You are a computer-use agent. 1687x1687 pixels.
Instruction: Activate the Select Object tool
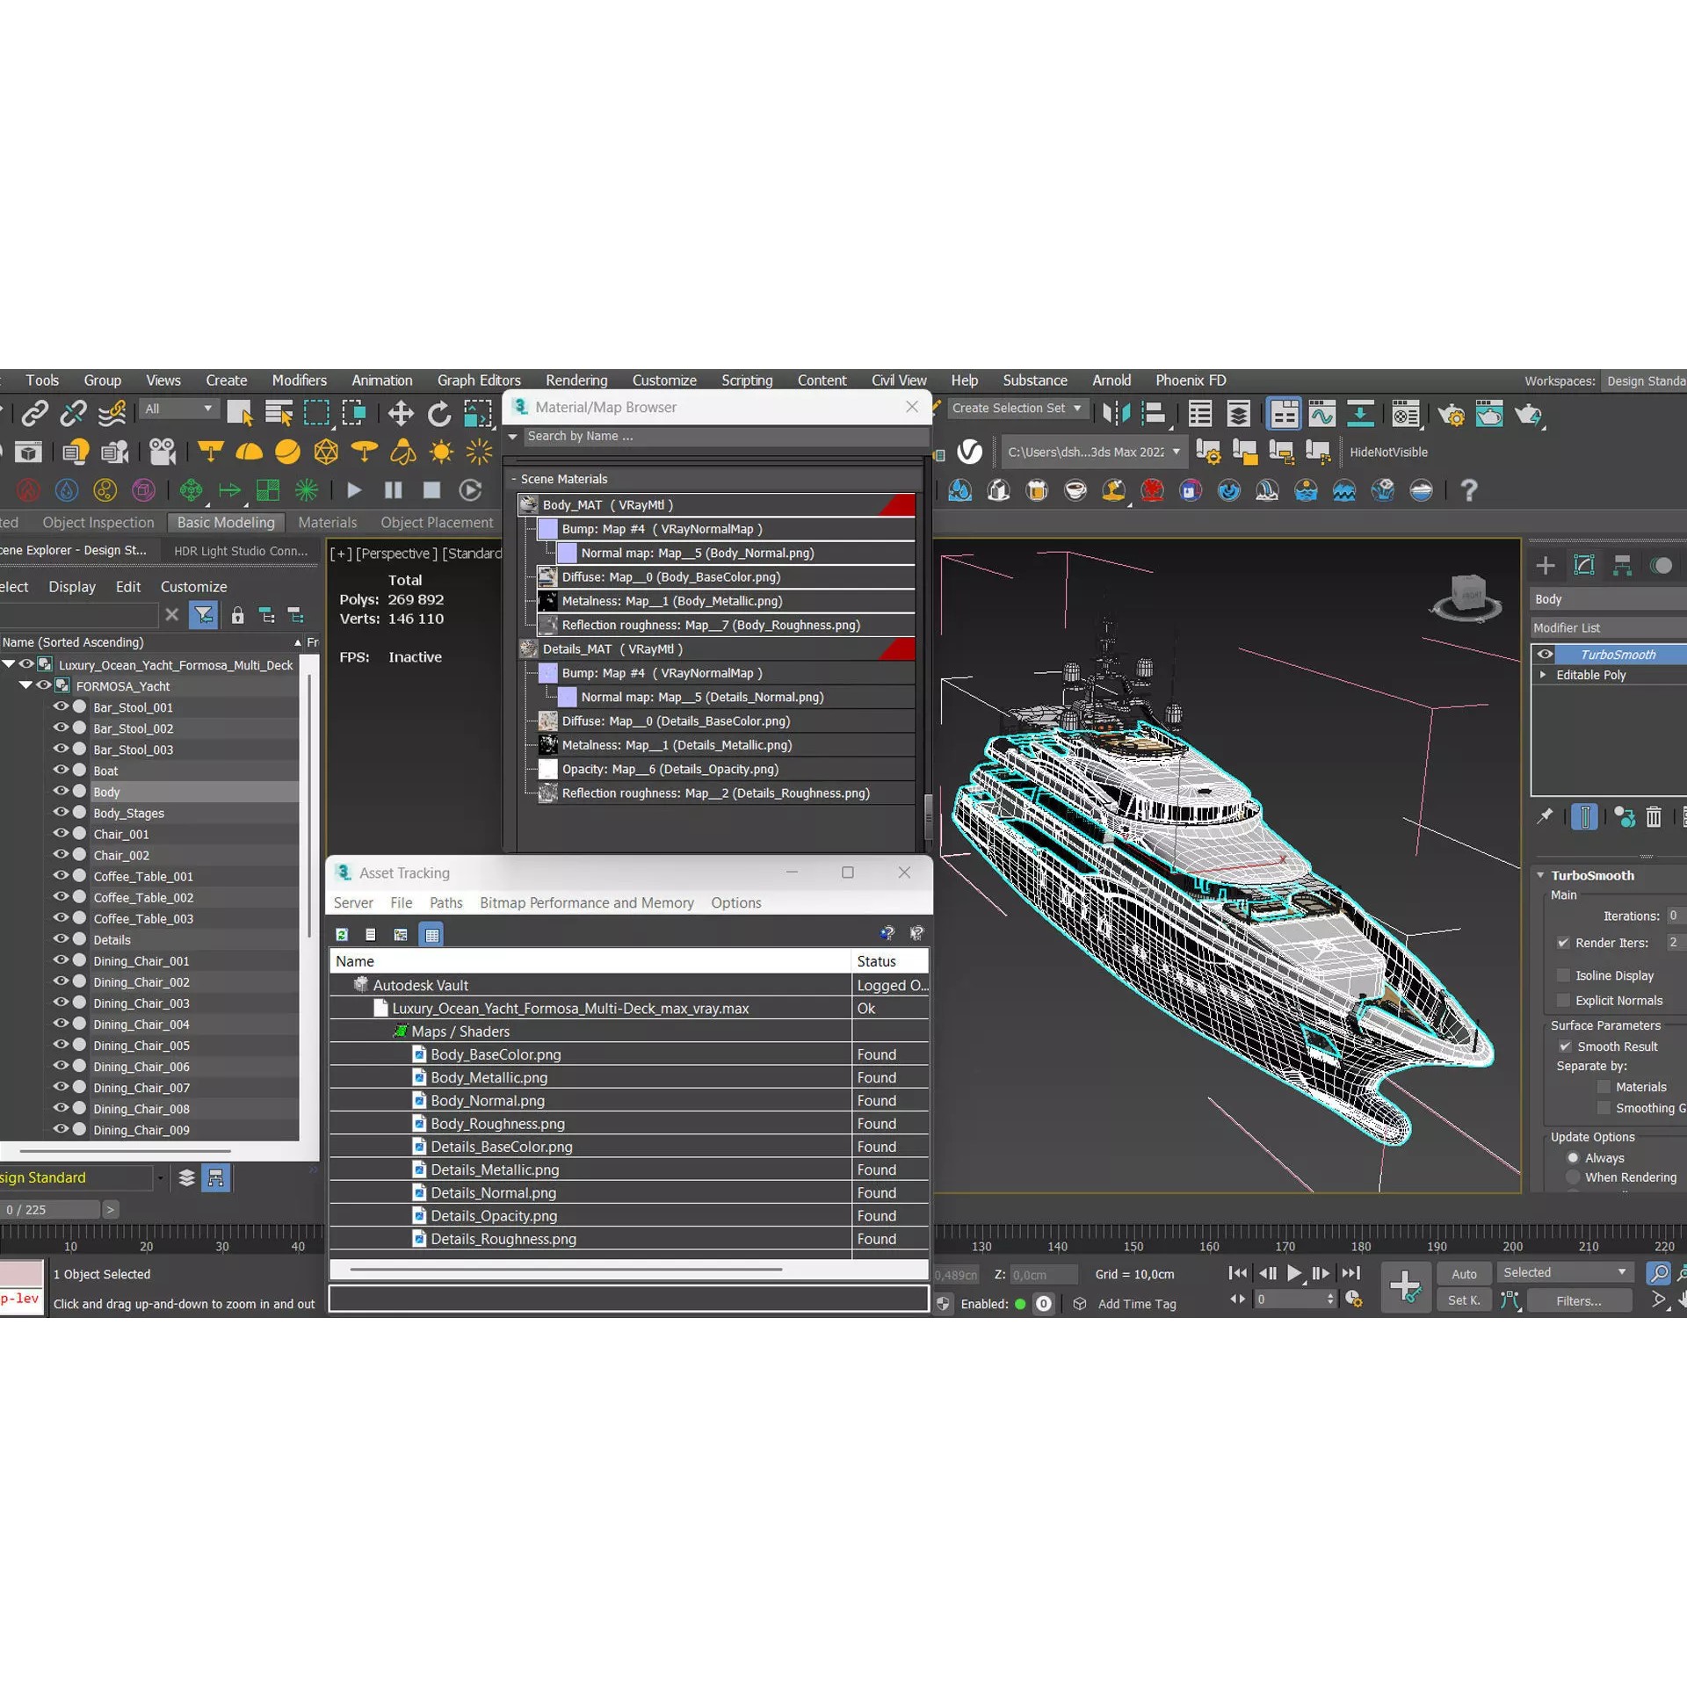tap(239, 411)
